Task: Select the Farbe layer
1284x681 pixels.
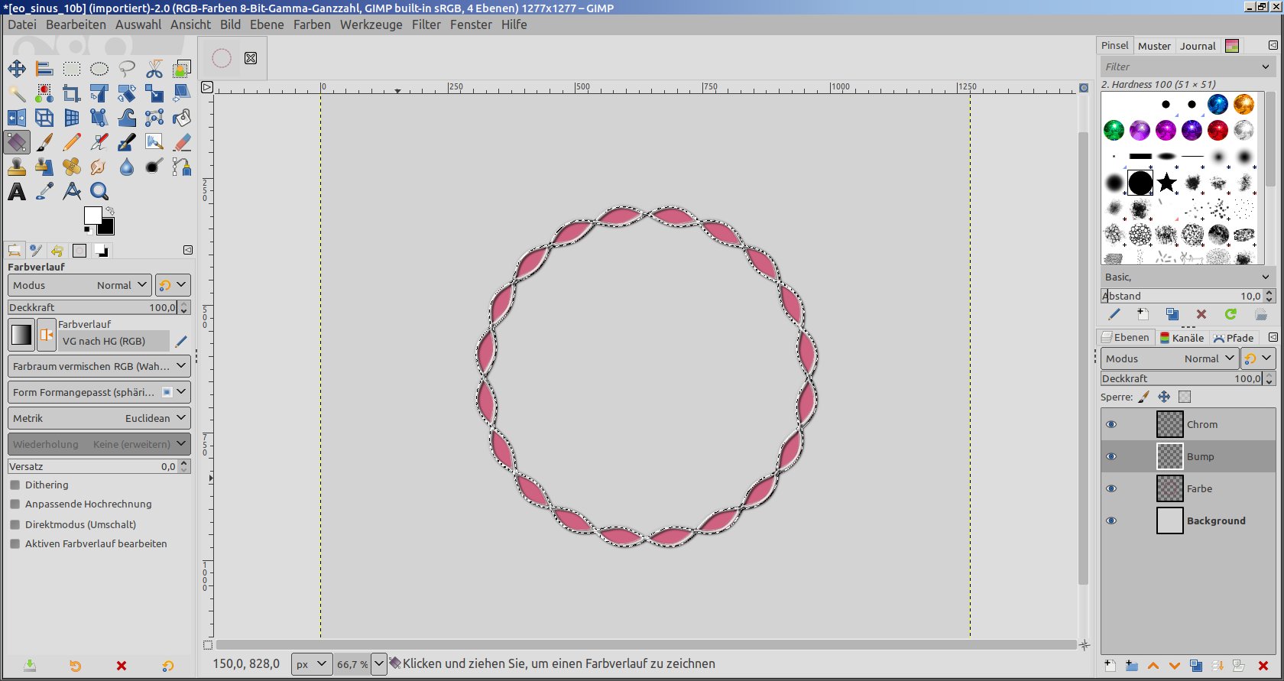Action: point(1199,489)
